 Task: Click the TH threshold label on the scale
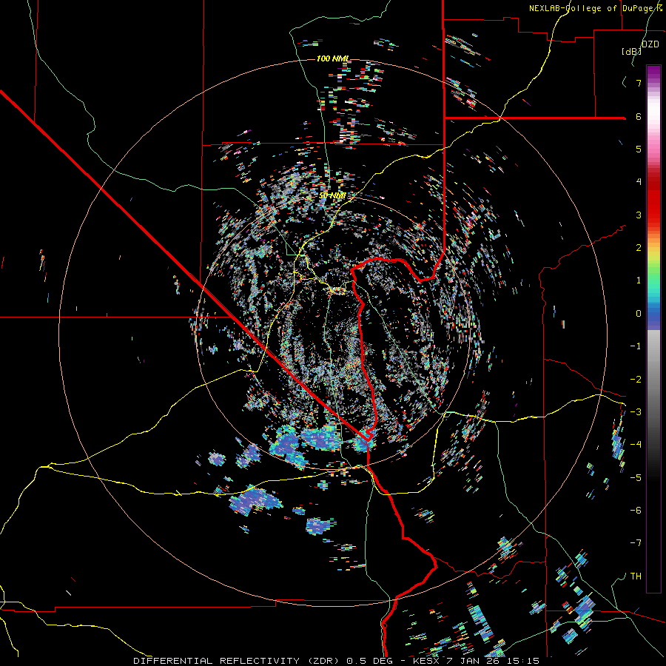[636, 576]
